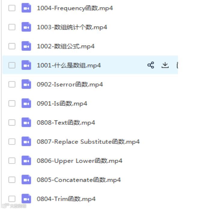Click share icon on 1001 row
The width and height of the screenshot is (199, 210).
pos(151,65)
